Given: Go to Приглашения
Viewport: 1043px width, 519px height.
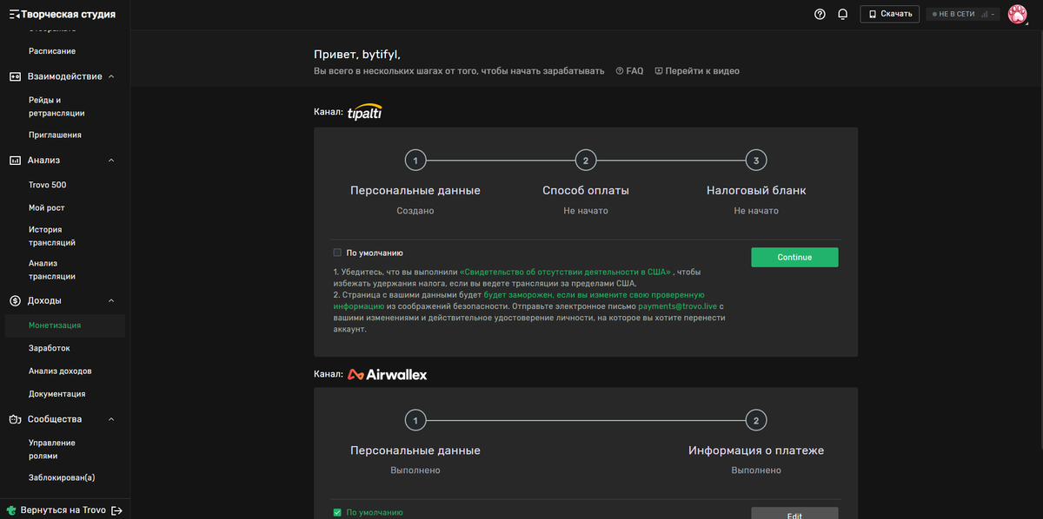Looking at the screenshot, I should click(55, 135).
